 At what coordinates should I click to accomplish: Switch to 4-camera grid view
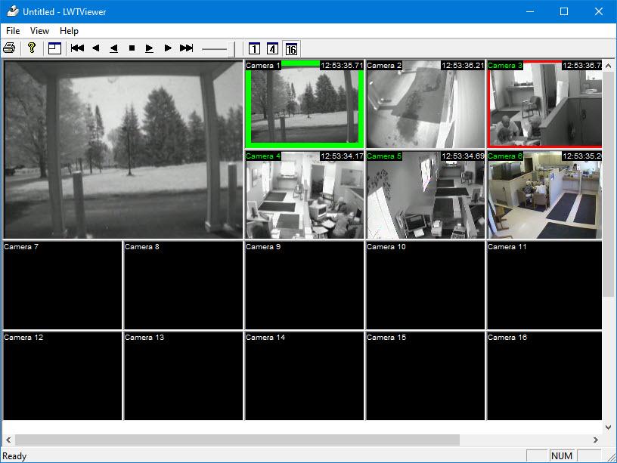pyautogui.click(x=272, y=48)
